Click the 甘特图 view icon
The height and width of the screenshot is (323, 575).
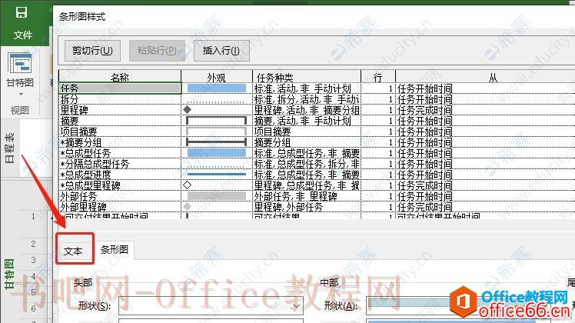pos(20,63)
